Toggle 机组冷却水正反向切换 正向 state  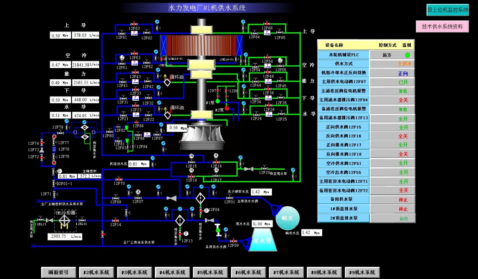pyautogui.click(x=392, y=73)
